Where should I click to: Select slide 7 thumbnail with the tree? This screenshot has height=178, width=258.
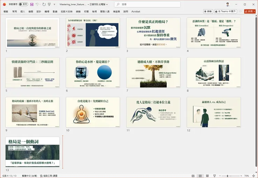coord(153,72)
